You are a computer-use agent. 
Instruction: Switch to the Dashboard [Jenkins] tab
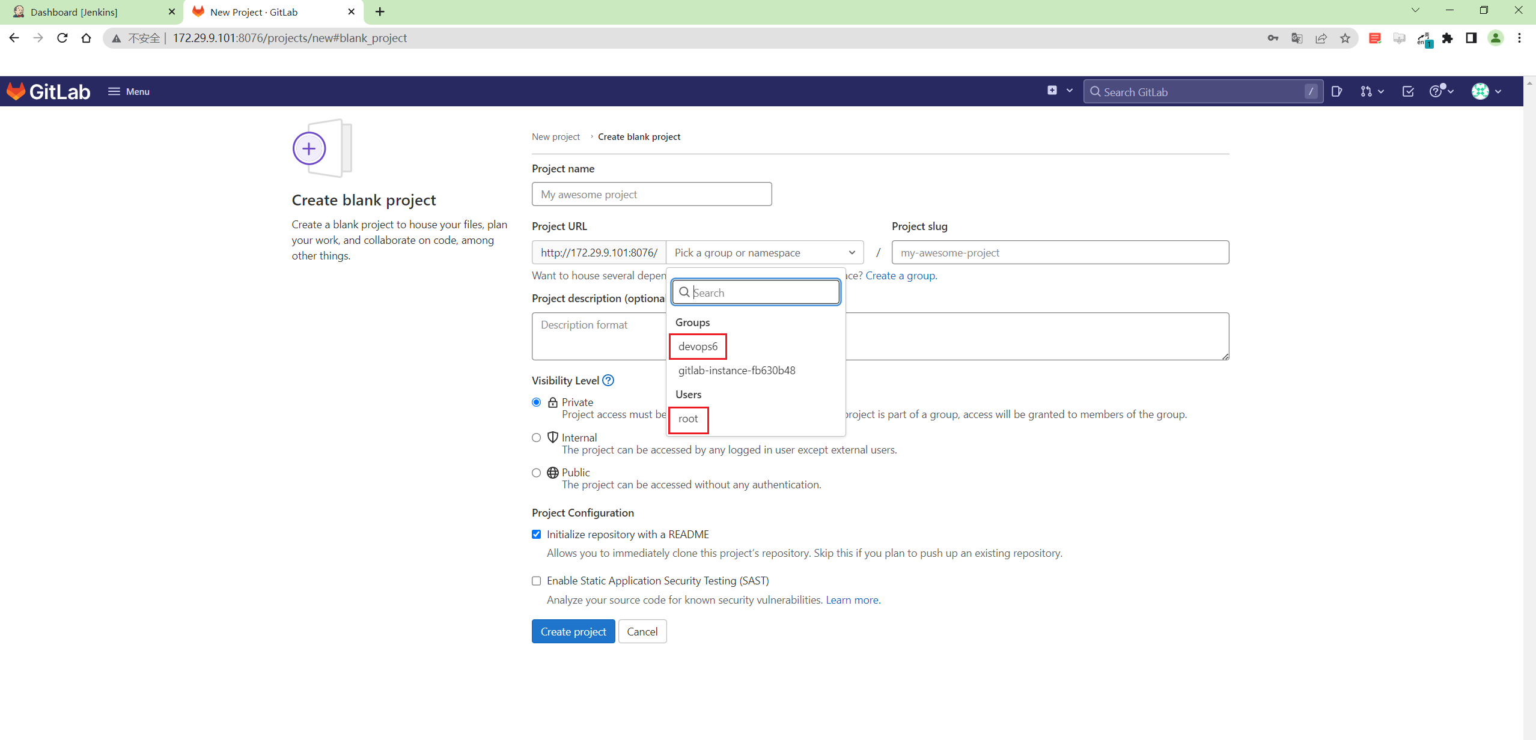point(75,12)
